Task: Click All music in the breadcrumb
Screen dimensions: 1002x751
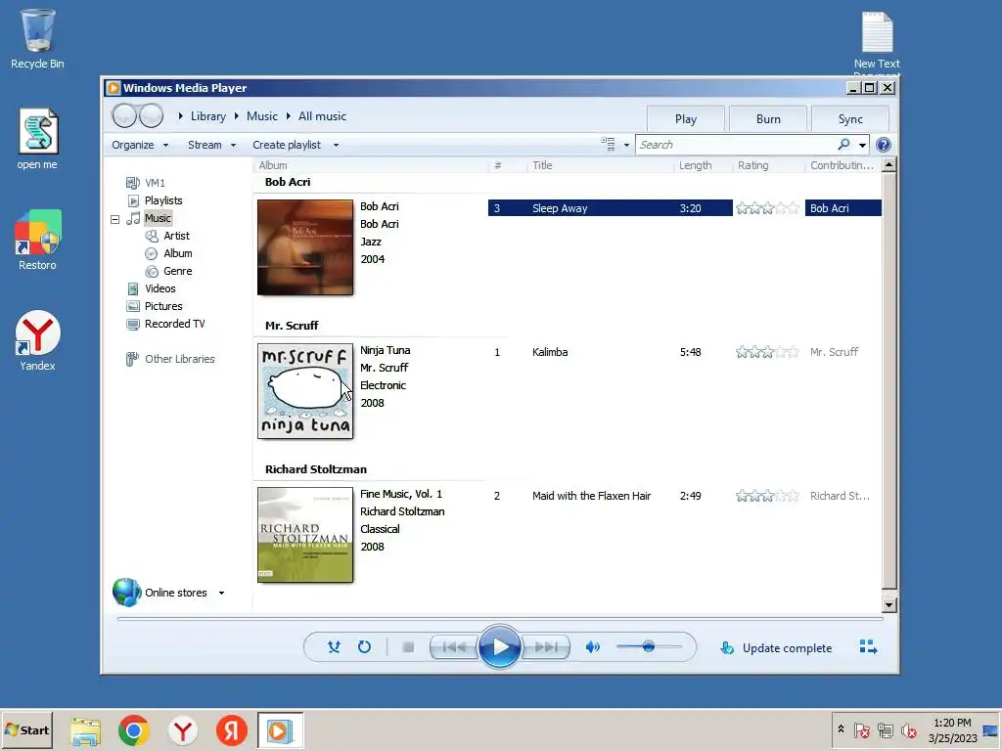Action: click(x=322, y=116)
